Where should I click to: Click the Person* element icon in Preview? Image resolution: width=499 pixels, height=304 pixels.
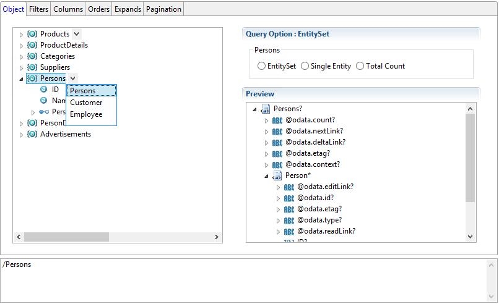coord(277,175)
